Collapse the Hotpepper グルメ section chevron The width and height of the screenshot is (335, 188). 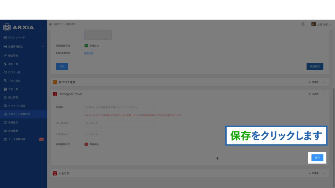coord(324,94)
